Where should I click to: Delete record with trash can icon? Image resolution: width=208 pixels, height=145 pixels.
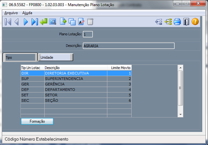click(x=90, y=22)
